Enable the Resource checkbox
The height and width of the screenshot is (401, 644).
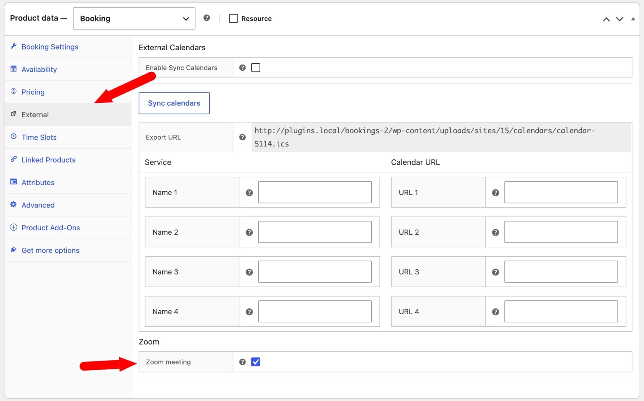(x=233, y=18)
